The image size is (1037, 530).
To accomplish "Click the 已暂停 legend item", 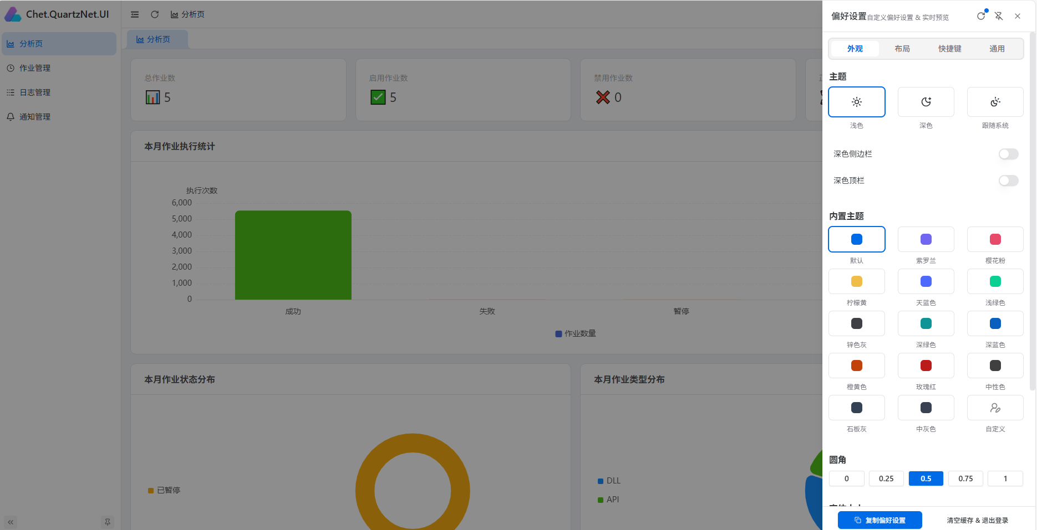I will [164, 490].
